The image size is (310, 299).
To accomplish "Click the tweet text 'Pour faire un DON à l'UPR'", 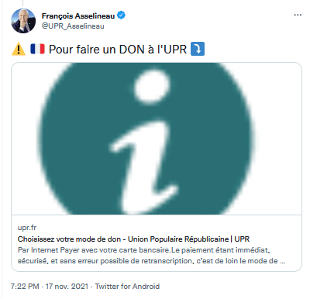I will coord(118,49).
